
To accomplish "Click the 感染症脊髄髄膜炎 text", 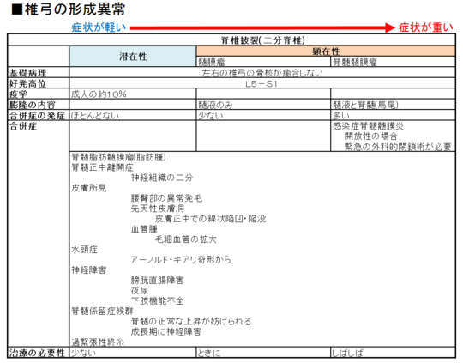I will pos(368,126).
